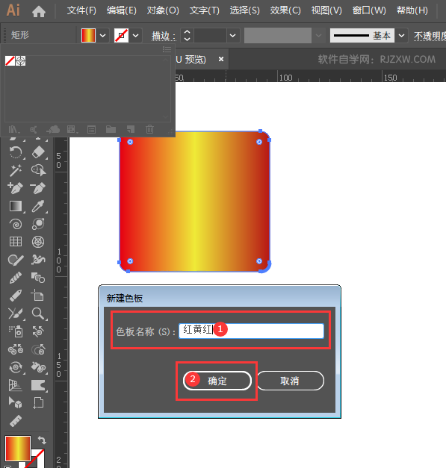Click the 色板名称 text field
Viewport: 446px width, 468px height.
251,331
